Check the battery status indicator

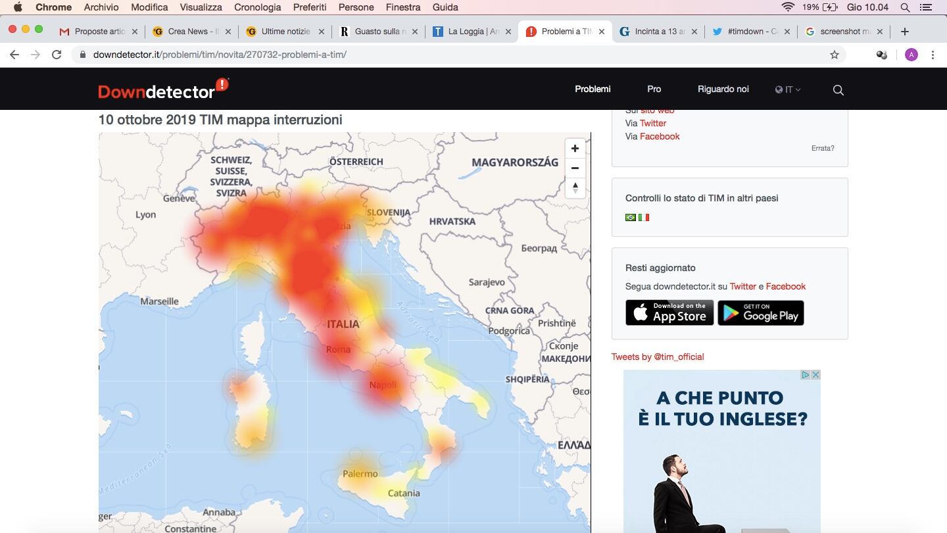[819, 7]
